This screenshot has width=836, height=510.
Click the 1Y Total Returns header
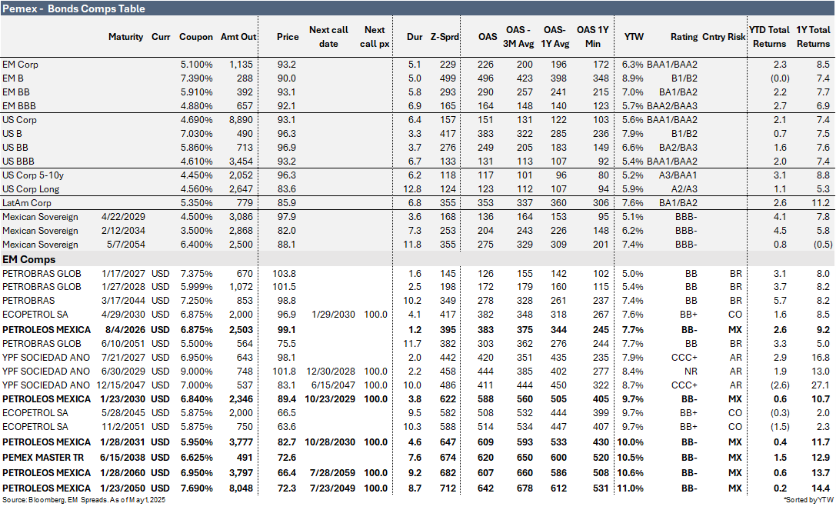tap(813, 37)
